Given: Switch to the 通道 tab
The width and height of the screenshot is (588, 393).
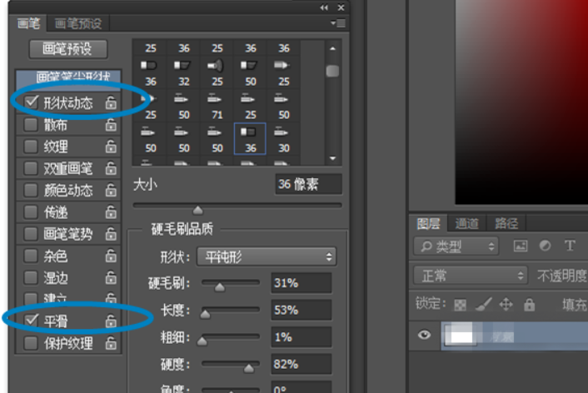Looking at the screenshot, I should 467,223.
